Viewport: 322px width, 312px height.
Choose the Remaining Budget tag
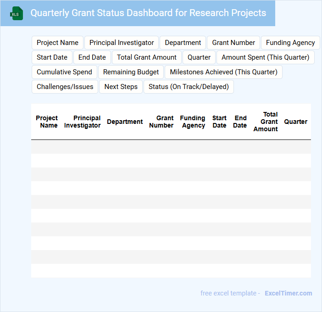pos(131,72)
